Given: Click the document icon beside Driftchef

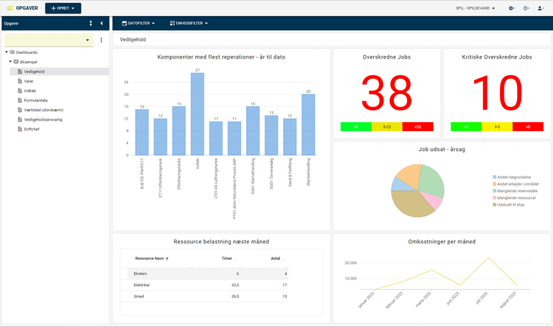Looking at the screenshot, I should click(20, 129).
